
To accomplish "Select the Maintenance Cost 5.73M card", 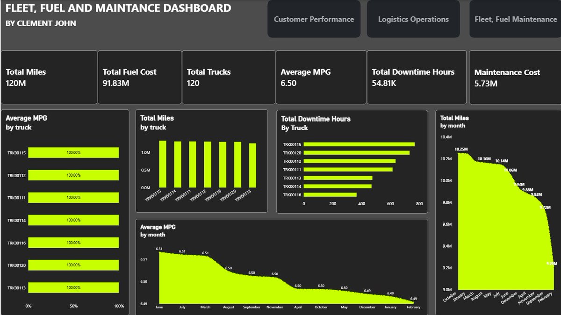I will point(515,78).
